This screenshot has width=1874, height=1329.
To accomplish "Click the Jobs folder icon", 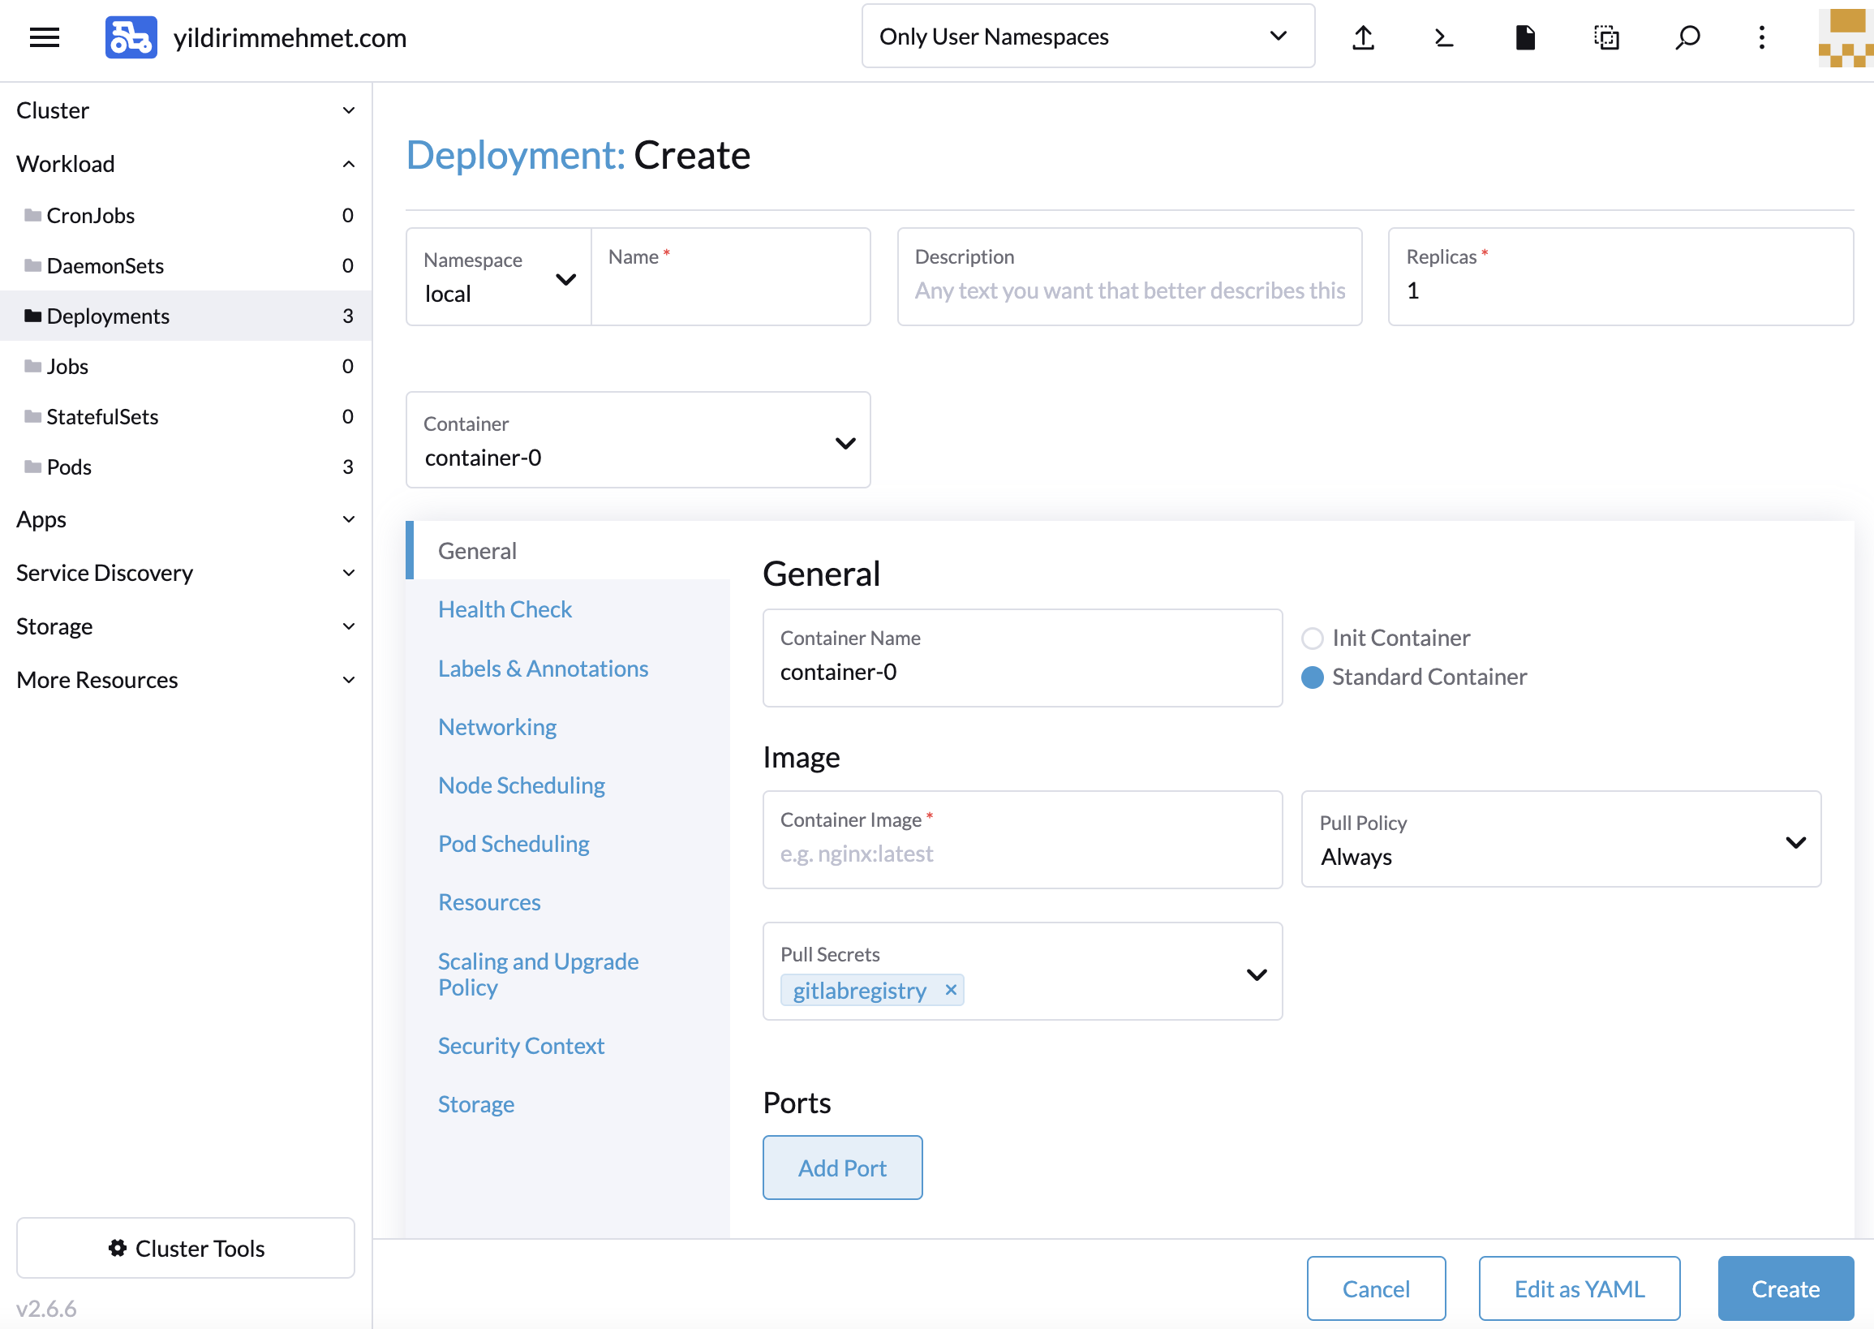I will [32, 366].
